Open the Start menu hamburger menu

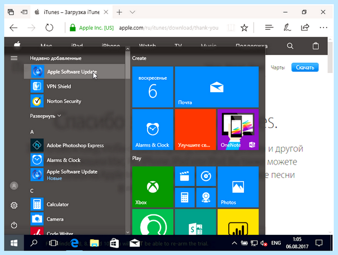[x=14, y=58]
